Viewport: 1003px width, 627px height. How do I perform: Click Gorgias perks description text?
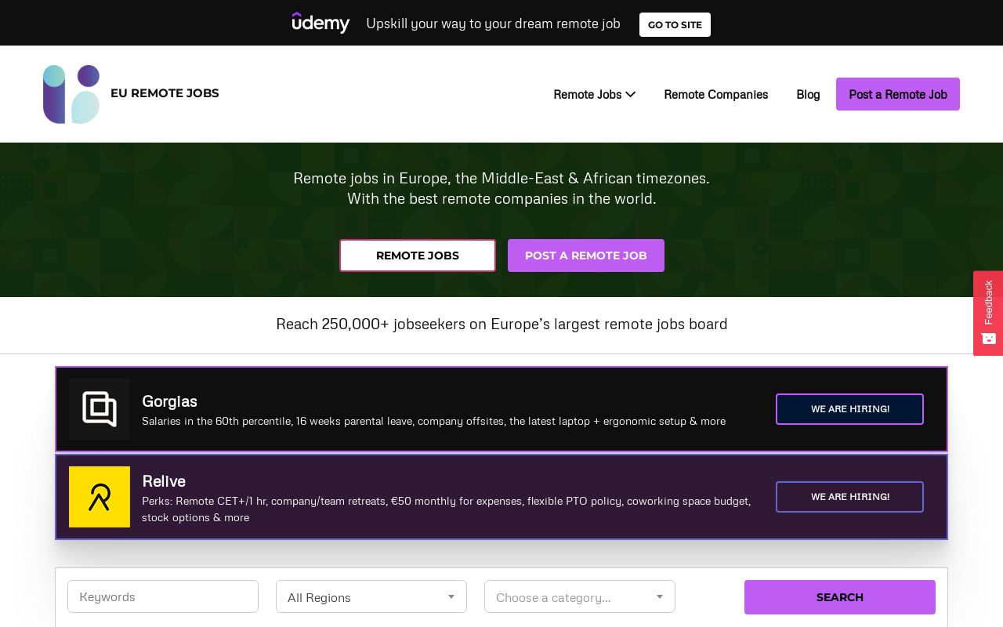coord(433,421)
